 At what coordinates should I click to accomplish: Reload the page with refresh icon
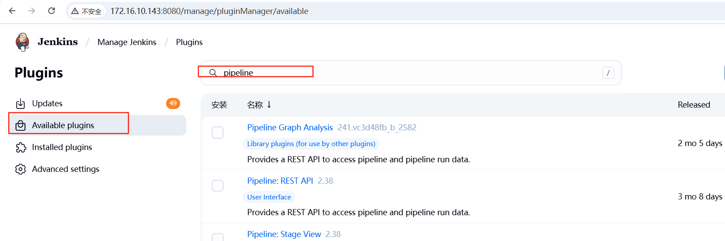(51, 11)
